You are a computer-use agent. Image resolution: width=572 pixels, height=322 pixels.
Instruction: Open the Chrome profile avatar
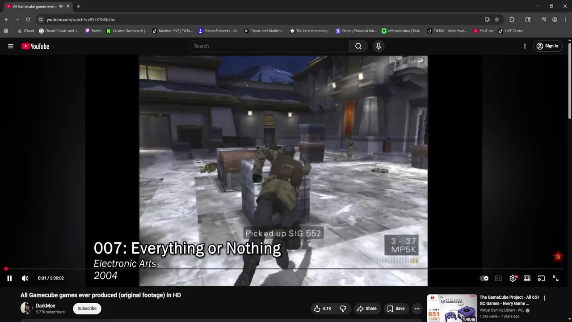coord(555,20)
